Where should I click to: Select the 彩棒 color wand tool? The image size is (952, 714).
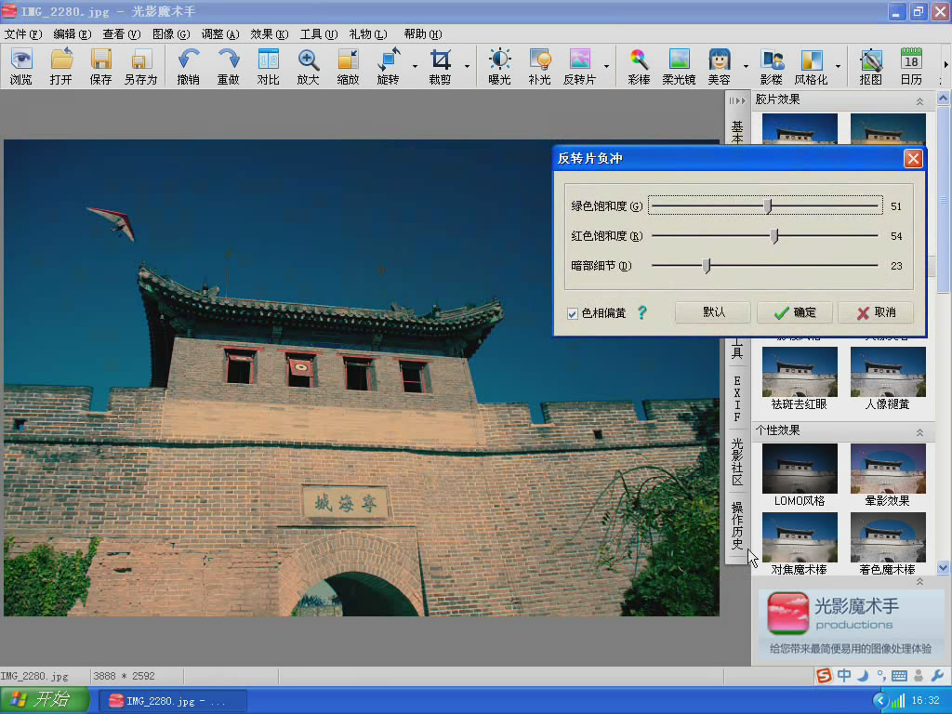(639, 66)
